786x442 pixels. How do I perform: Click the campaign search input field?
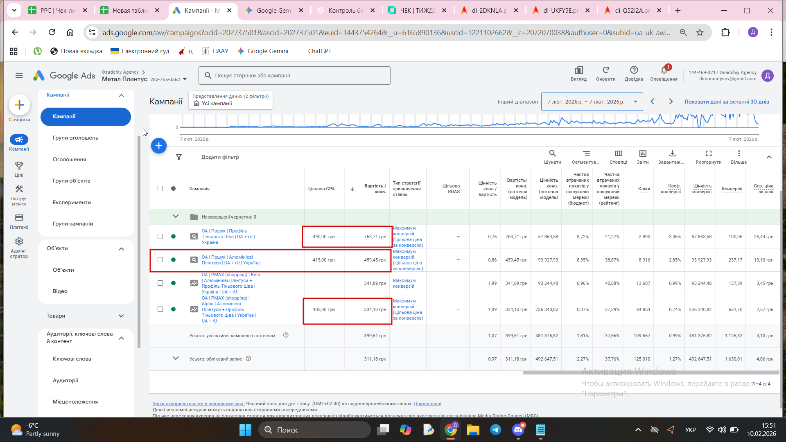[x=295, y=76]
